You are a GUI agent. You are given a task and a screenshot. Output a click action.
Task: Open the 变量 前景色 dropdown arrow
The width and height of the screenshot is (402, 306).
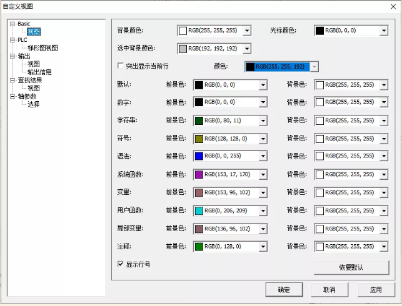pyautogui.click(x=263, y=193)
